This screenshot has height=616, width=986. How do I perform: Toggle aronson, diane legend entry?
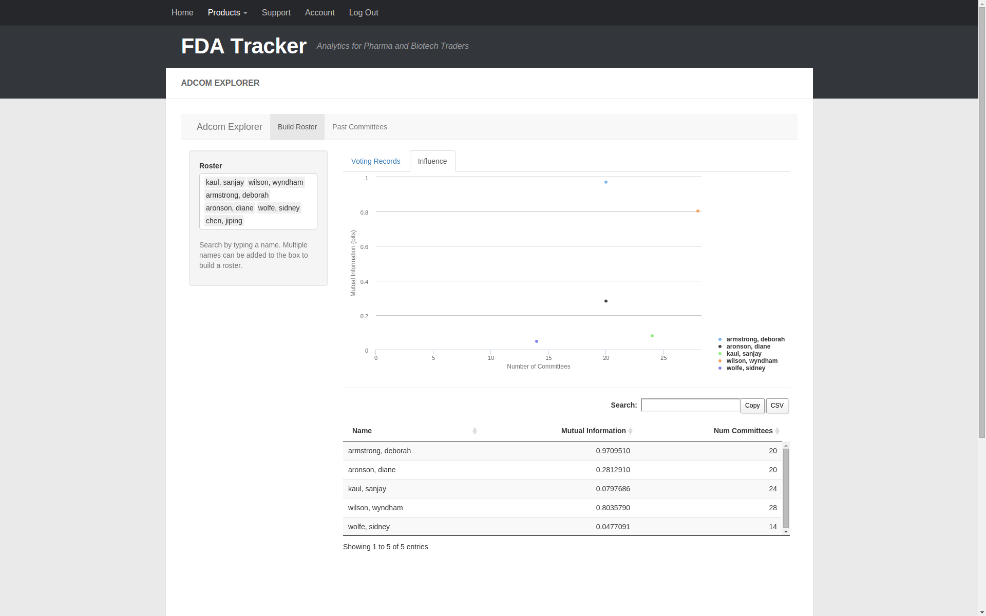coord(744,346)
